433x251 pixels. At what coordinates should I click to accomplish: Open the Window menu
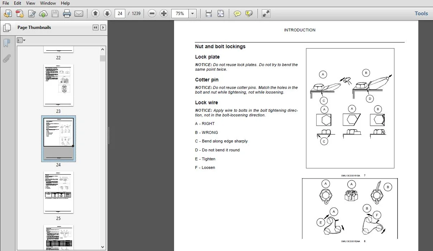tap(48, 3)
